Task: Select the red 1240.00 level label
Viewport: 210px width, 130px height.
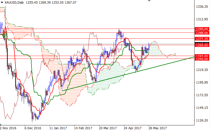Action: coord(202,59)
